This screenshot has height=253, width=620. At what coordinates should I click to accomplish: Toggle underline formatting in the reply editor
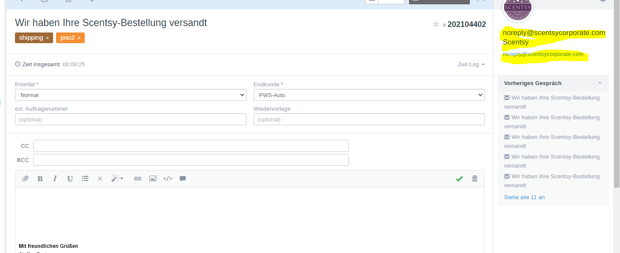click(x=70, y=179)
